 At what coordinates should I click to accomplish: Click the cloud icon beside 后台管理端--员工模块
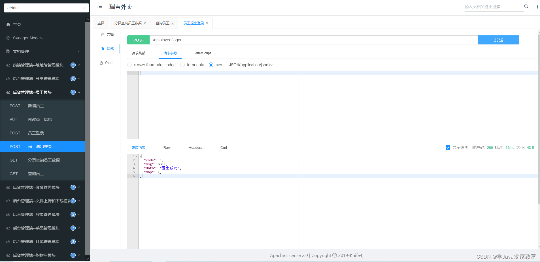coord(8,92)
